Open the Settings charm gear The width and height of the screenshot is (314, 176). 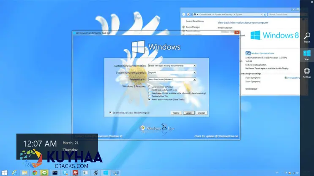(307, 72)
